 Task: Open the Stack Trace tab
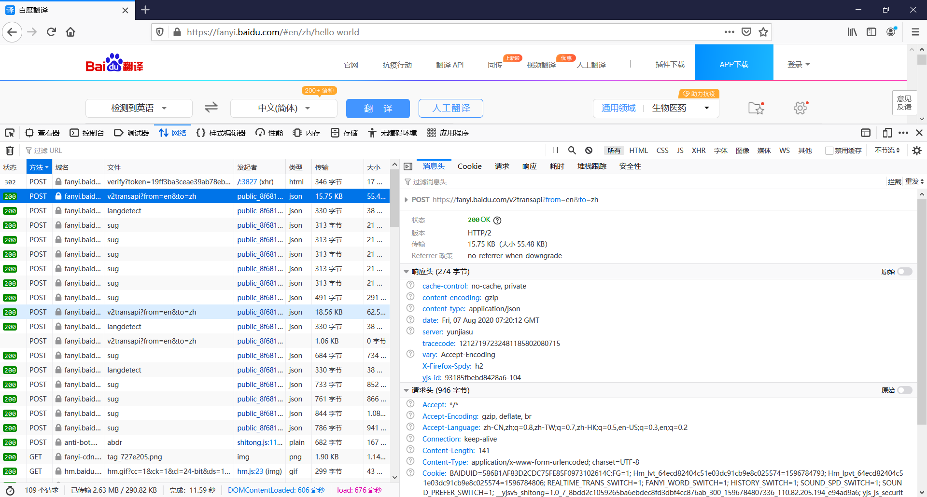pyautogui.click(x=592, y=166)
